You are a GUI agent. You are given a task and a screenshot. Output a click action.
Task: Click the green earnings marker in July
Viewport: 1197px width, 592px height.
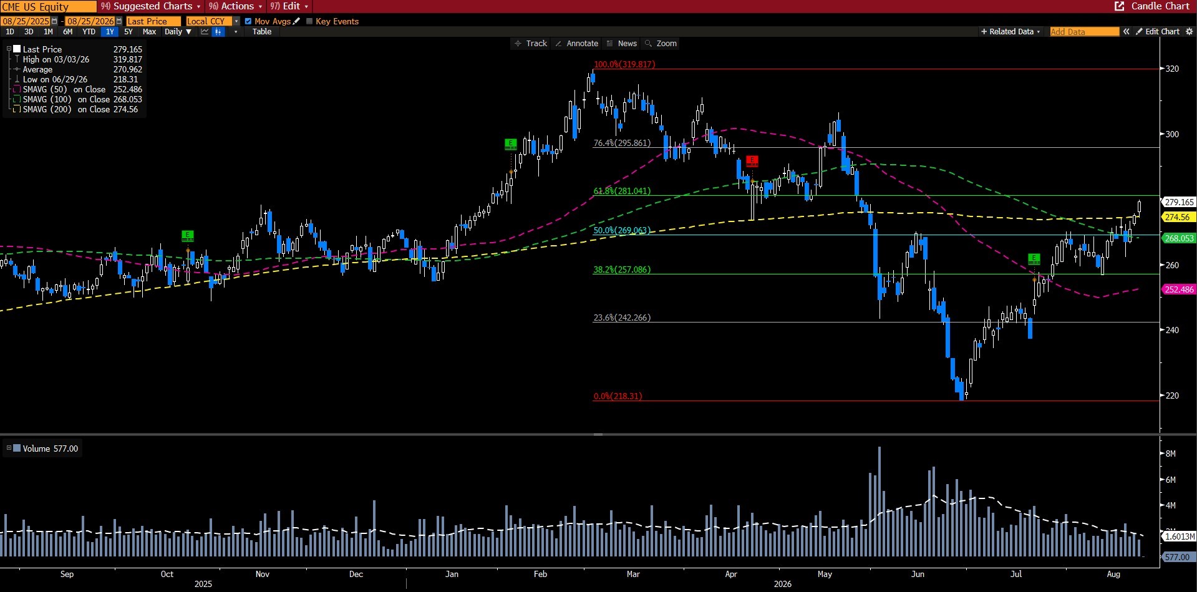(1034, 259)
